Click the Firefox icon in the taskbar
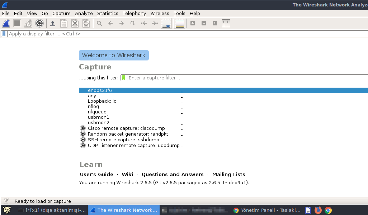This screenshot has height=215, width=368. (318, 210)
